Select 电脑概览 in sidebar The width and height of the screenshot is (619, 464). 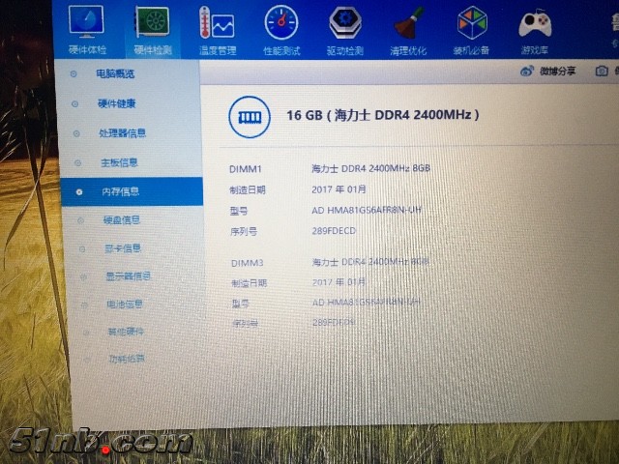click(x=115, y=73)
